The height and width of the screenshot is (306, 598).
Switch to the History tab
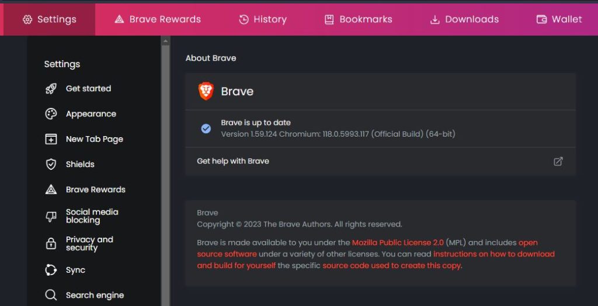(x=263, y=19)
